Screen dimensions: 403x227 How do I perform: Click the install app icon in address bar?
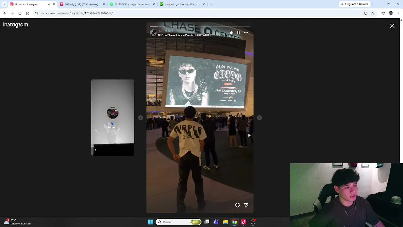click(x=366, y=13)
